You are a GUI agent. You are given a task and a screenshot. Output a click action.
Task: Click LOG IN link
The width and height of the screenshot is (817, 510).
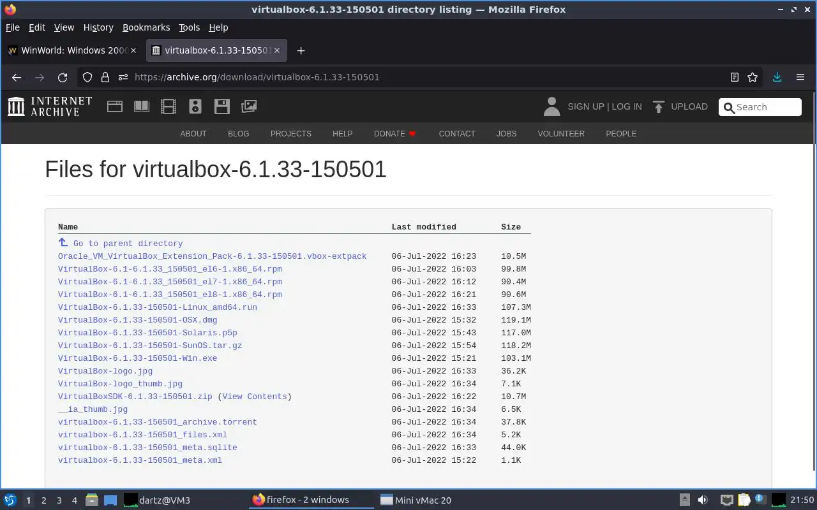(627, 106)
